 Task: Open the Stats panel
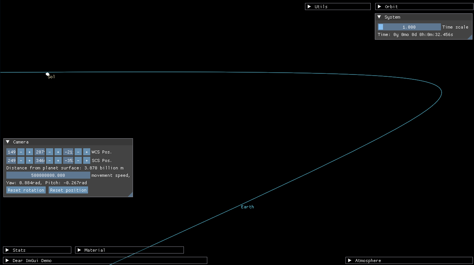pyautogui.click(x=7, y=250)
